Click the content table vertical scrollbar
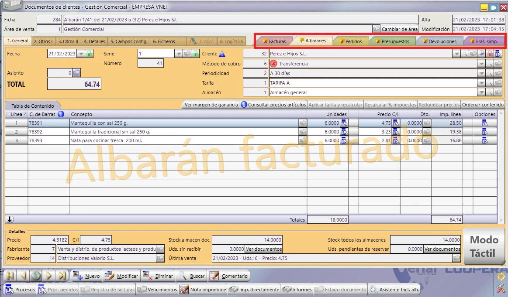Viewport: 508px width, 297px height. [x=501, y=167]
